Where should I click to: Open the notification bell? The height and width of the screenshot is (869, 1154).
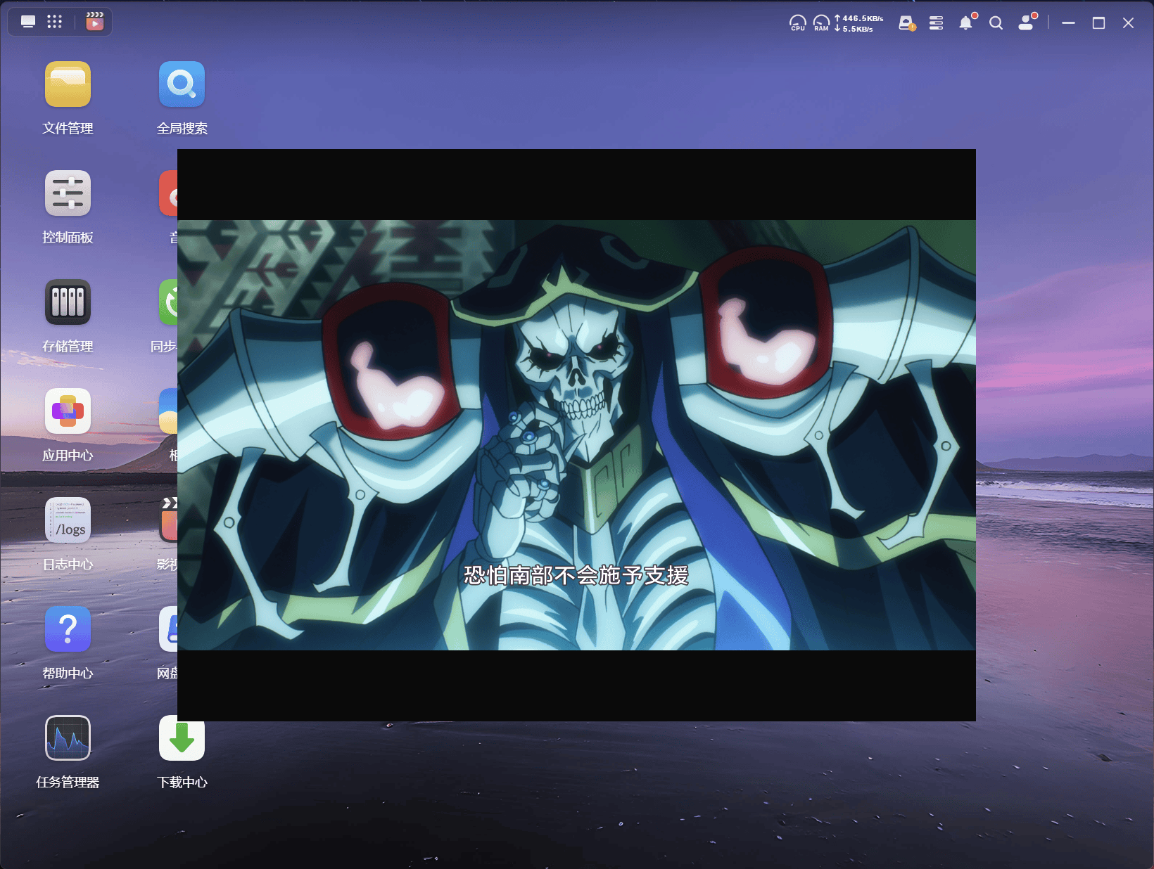coord(966,23)
